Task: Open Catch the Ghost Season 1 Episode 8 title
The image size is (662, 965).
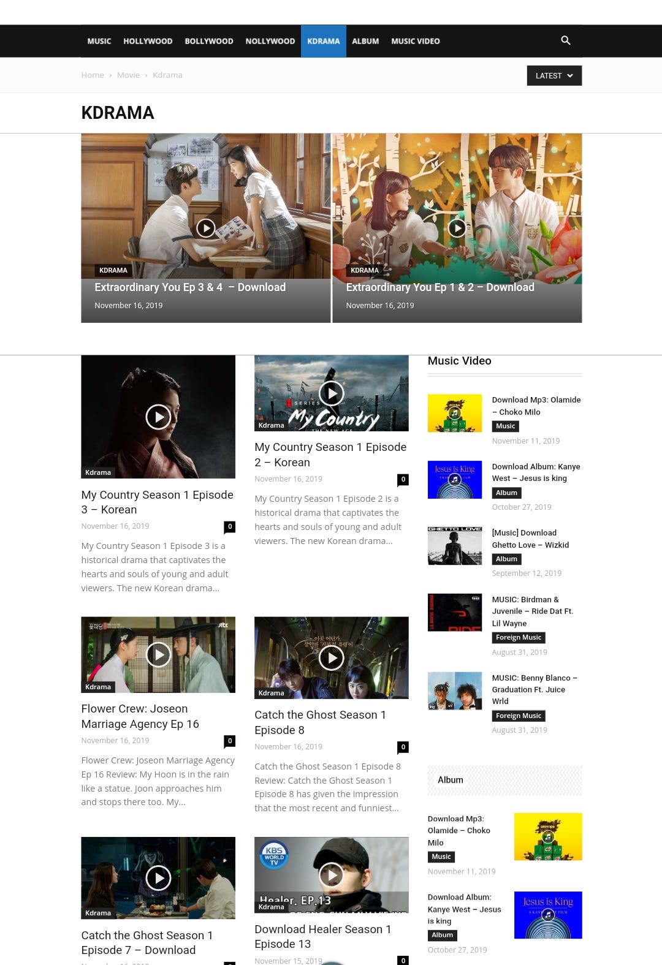Action: [x=321, y=722]
